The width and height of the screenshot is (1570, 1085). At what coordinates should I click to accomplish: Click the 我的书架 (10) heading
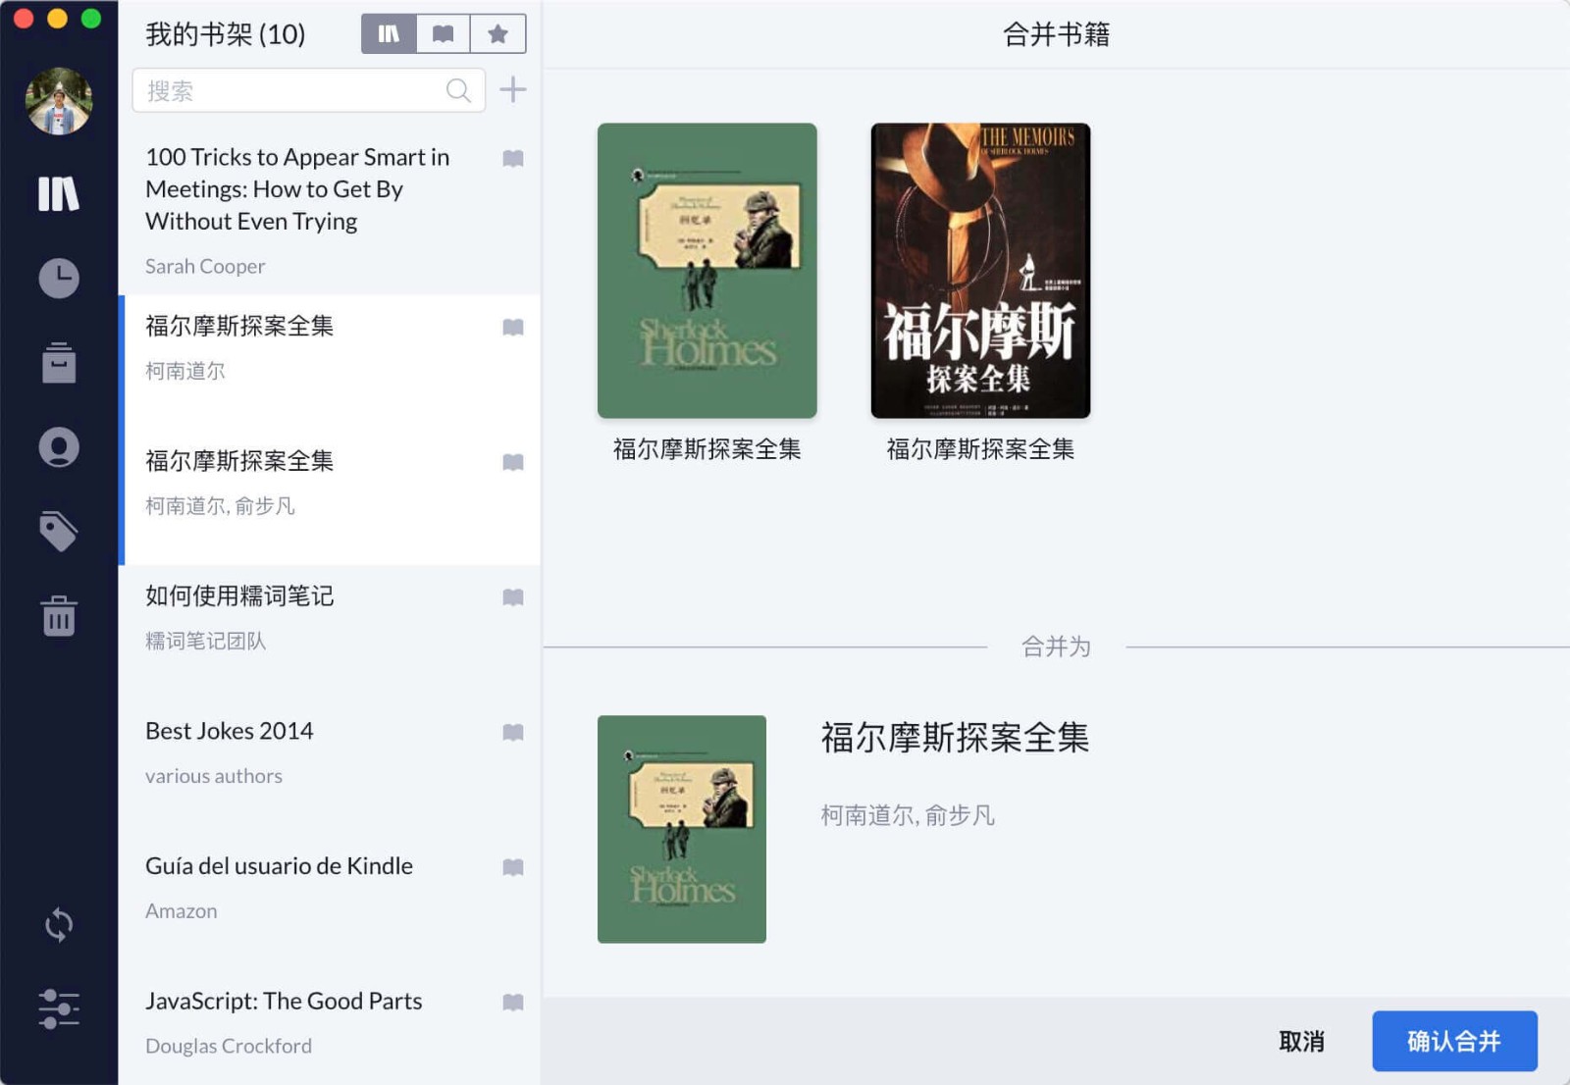click(x=226, y=34)
